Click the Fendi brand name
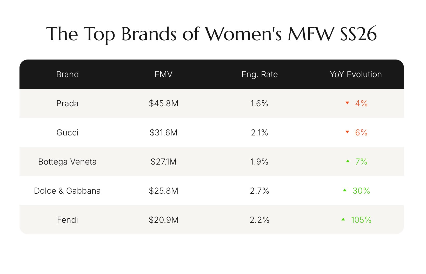This screenshot has width=426, height=274. pyautogui.click(x=68, y=220)
